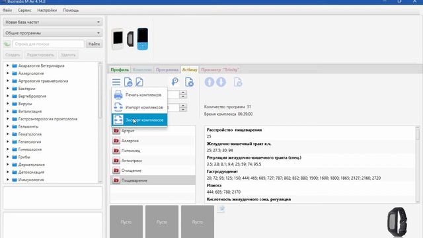This screenshot has width=423, height=238.
Task: Click the third Пусто slot
Action: (198, 222)
